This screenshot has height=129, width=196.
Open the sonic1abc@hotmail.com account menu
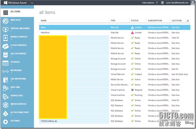pos(177,3)
